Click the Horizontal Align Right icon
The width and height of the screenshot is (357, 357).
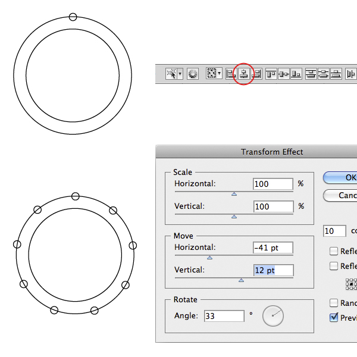coord(257,74)
